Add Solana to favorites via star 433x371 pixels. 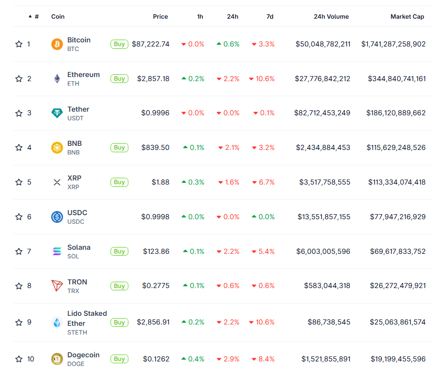[x=19, y=251]
